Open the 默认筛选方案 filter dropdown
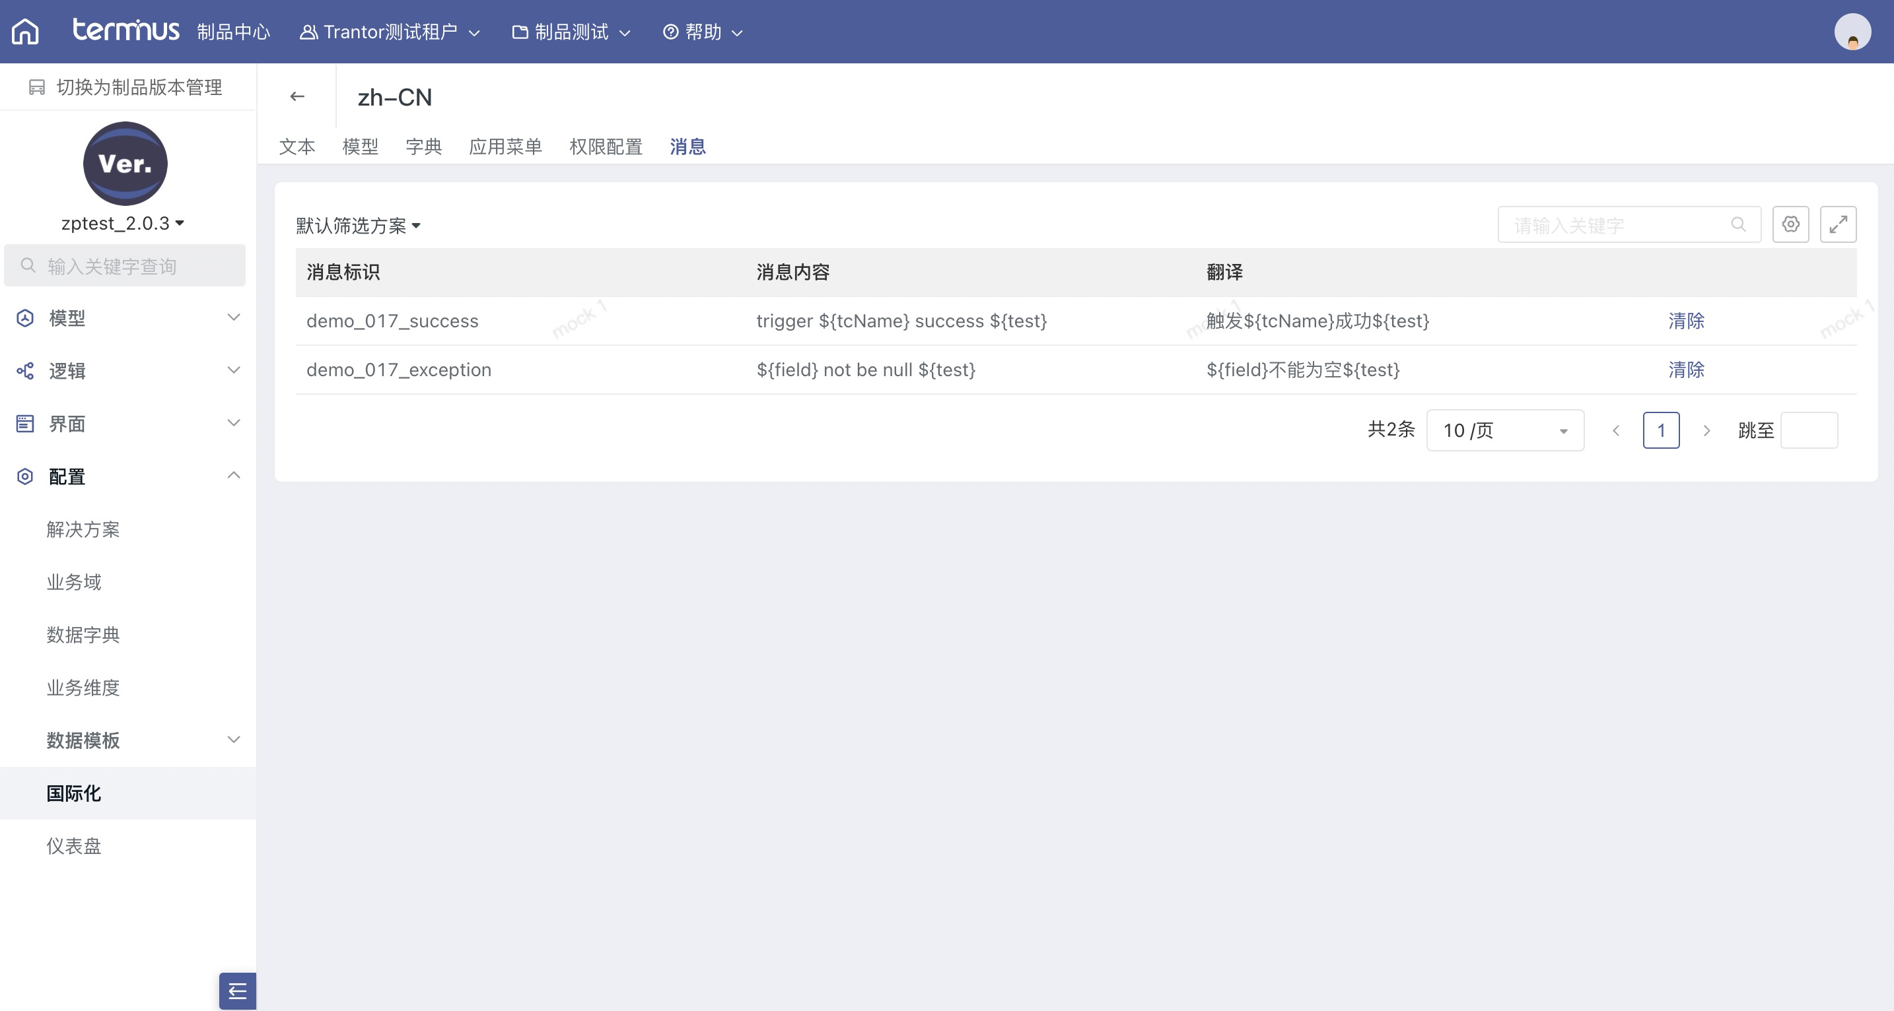Viewport: 1894px width, 1011px height. 358,226
